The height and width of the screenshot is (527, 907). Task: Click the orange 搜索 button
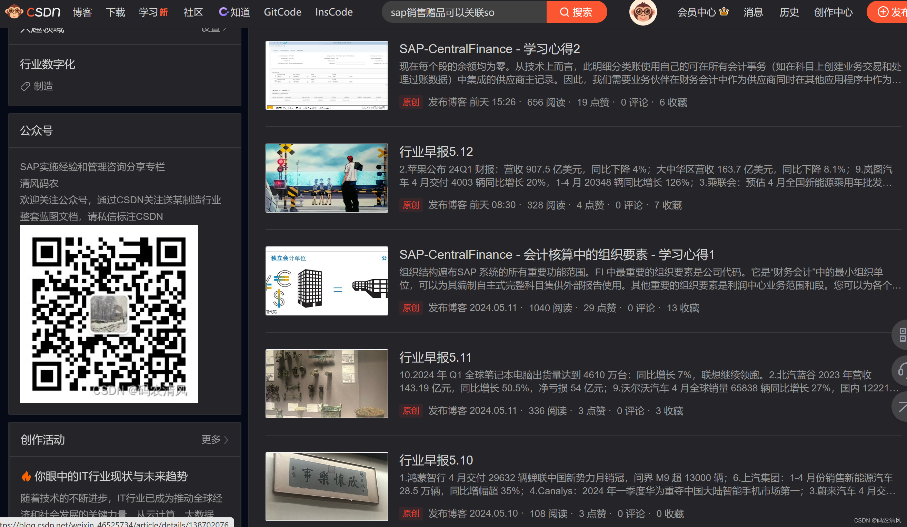(576, 12)
